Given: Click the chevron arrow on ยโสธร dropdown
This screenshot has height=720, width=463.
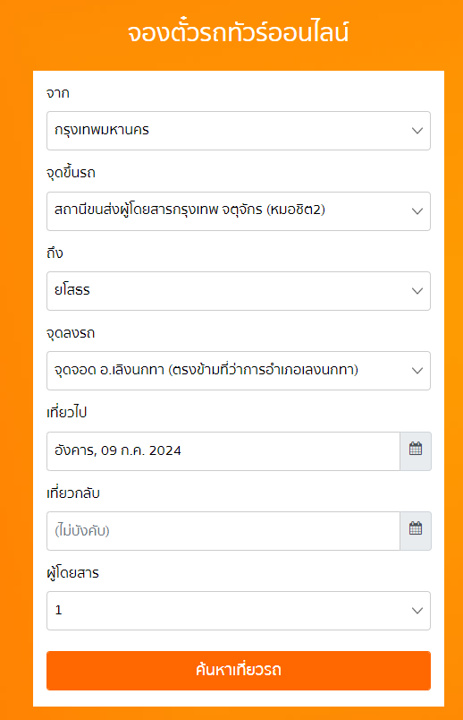Looking at the screenshot, I should point(417,291).
